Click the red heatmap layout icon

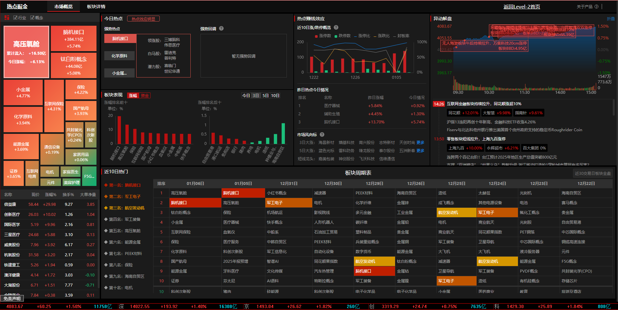(7, 18)
